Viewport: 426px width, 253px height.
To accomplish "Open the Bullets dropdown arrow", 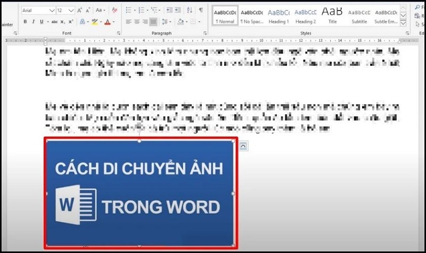I will (x=135, y=11).
